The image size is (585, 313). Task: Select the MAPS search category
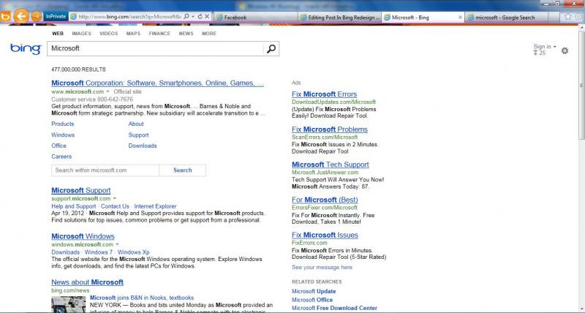[133, 34]
